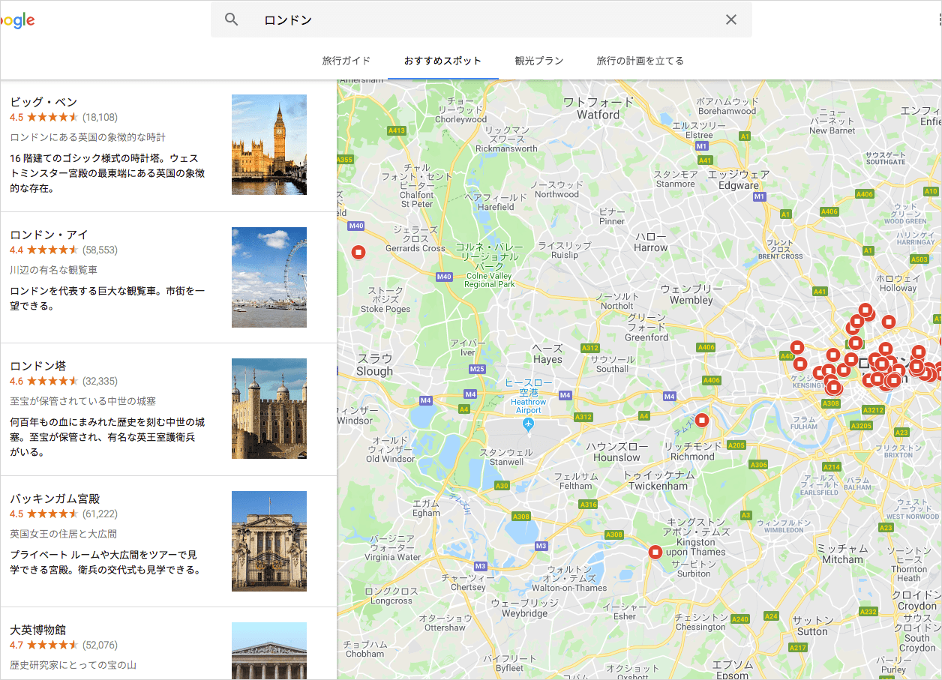Open the バッキンガム宮殿 listing title
The width and height of the screenshot is (942, 680).
[55, 499]
